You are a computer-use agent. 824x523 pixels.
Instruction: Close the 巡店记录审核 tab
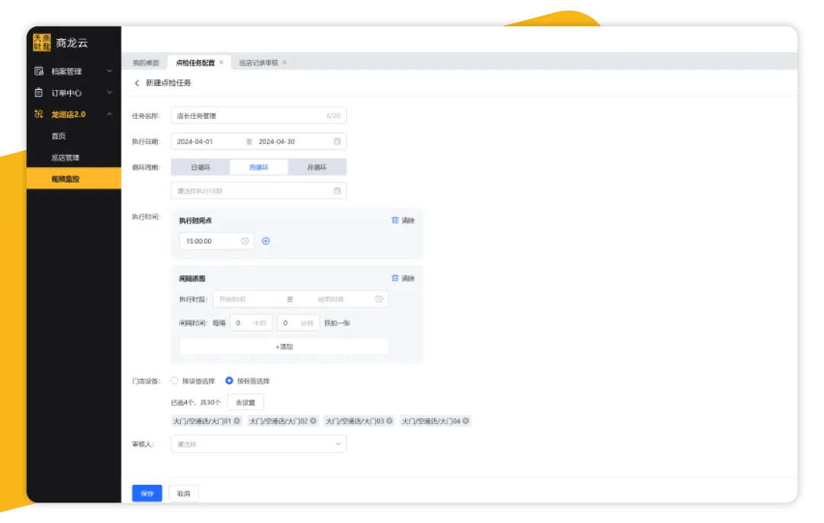point(285,63)
